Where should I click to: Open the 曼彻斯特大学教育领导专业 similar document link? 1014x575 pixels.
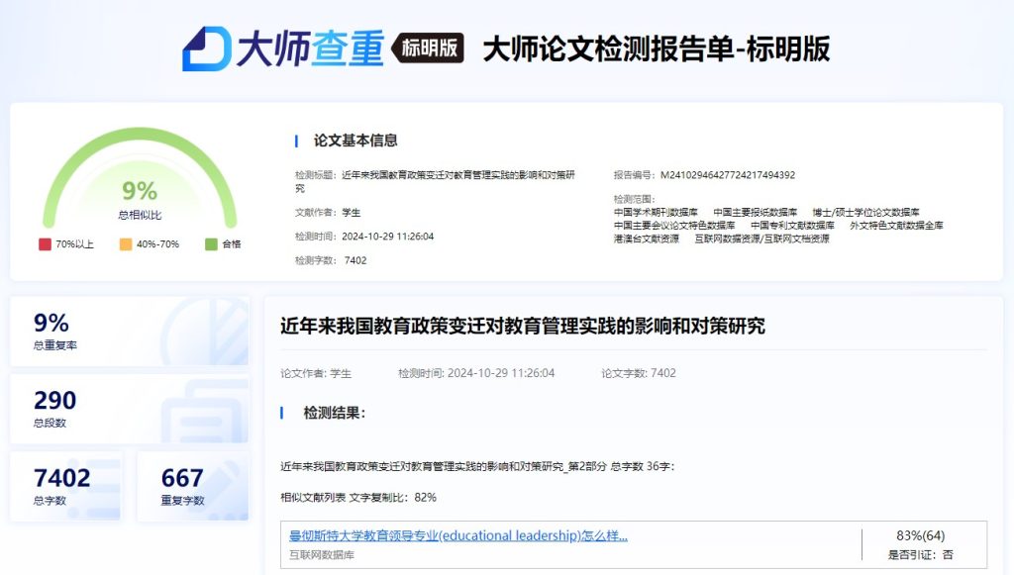tap(457, 535)
